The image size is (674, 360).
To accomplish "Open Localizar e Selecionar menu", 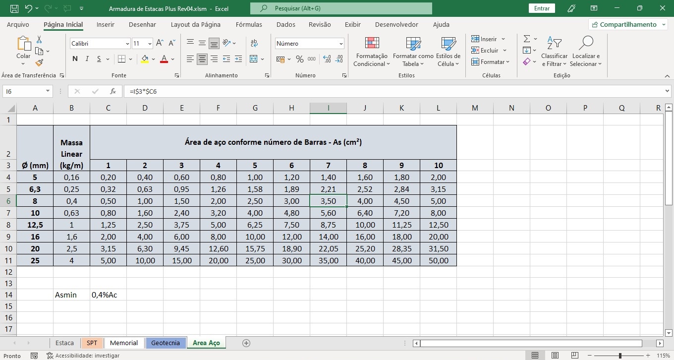I will (x=586, y=52).
